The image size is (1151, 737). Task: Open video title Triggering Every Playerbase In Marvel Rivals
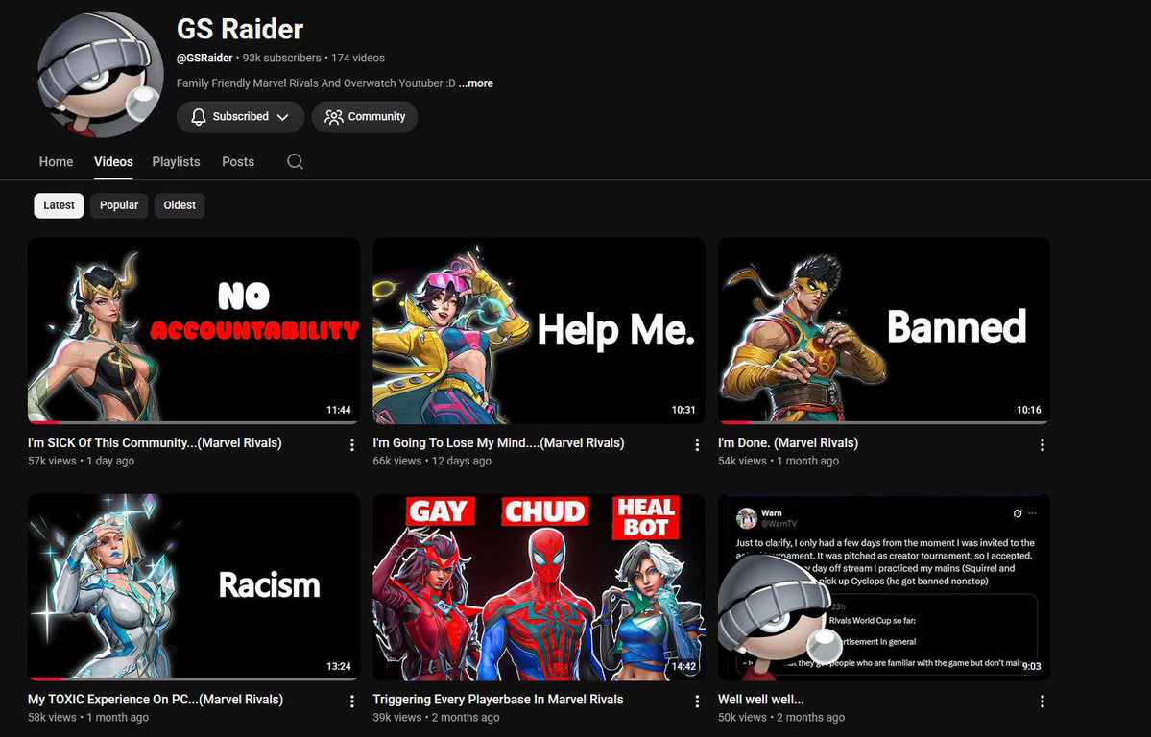point(497,700)
